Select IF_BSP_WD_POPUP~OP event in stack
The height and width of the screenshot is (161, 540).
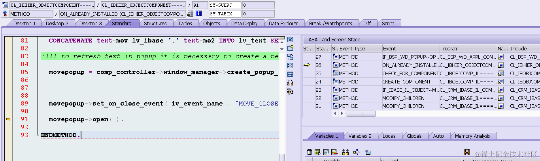click(x=410, y=57)
